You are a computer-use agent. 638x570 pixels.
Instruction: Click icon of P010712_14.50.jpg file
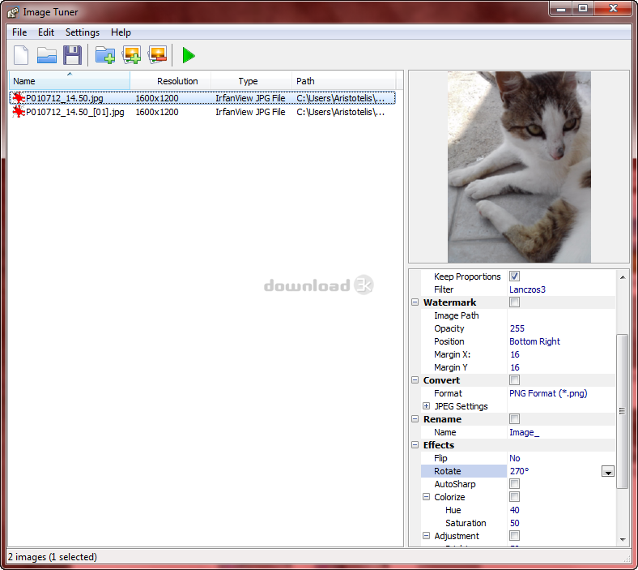click(19, 98)
